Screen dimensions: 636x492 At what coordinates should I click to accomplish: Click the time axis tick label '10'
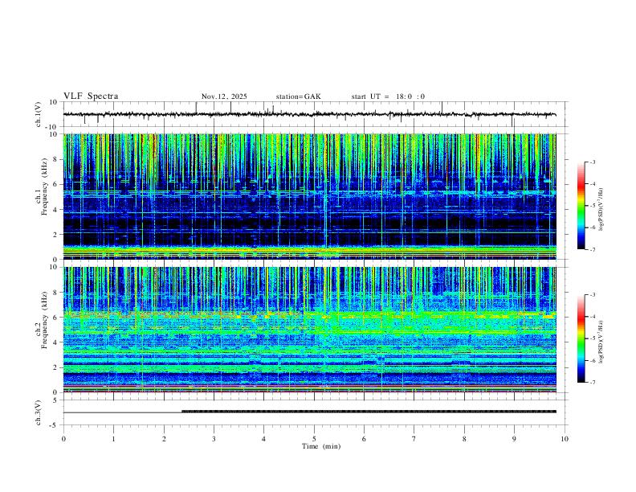pyautogui.click(x=565, y=439)
